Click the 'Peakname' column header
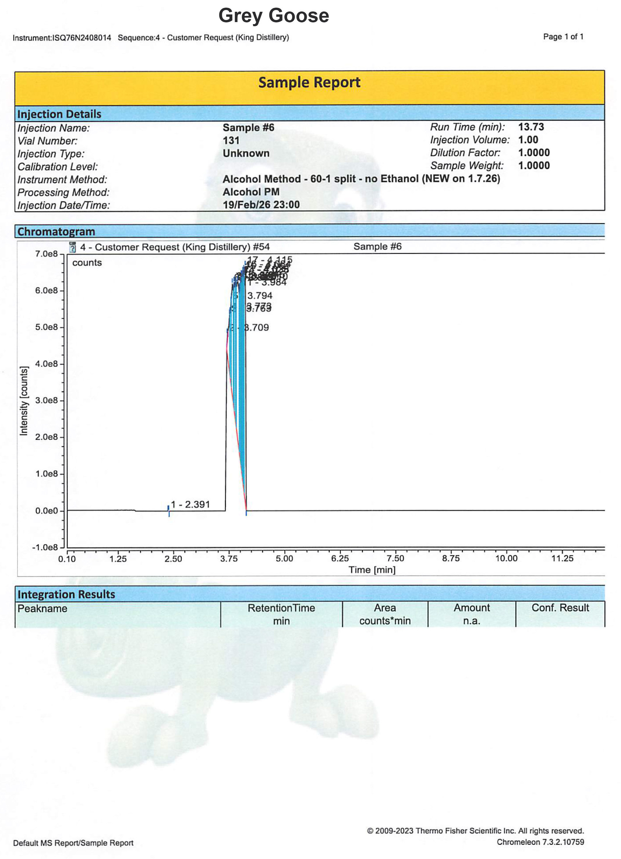621x859 pixels. 118,614
